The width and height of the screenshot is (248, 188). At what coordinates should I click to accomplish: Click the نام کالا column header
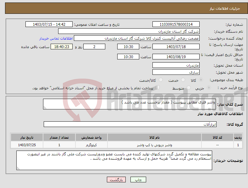pyautogui.click(x=154, y=137)
